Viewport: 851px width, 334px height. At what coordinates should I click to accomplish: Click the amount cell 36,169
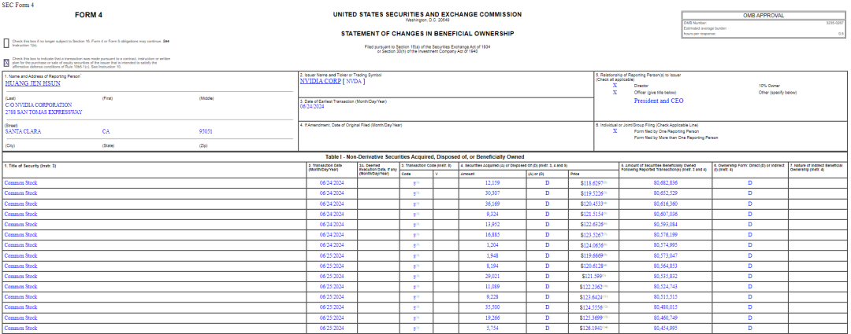tap(492, 204)
